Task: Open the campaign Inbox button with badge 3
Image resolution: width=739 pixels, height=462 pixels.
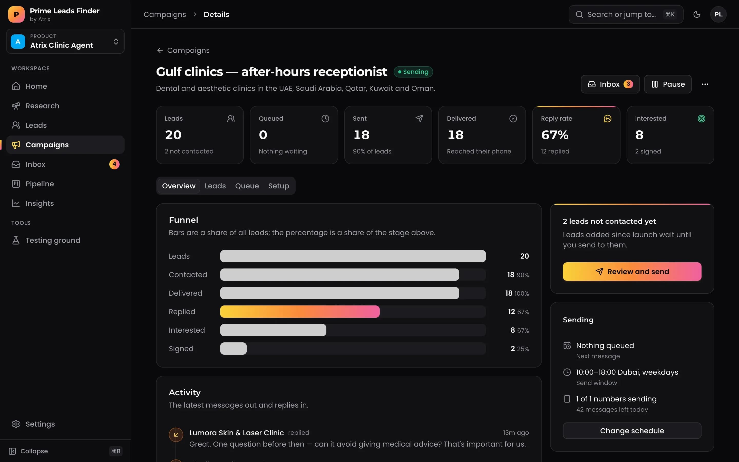Action: tap(610, 84)
